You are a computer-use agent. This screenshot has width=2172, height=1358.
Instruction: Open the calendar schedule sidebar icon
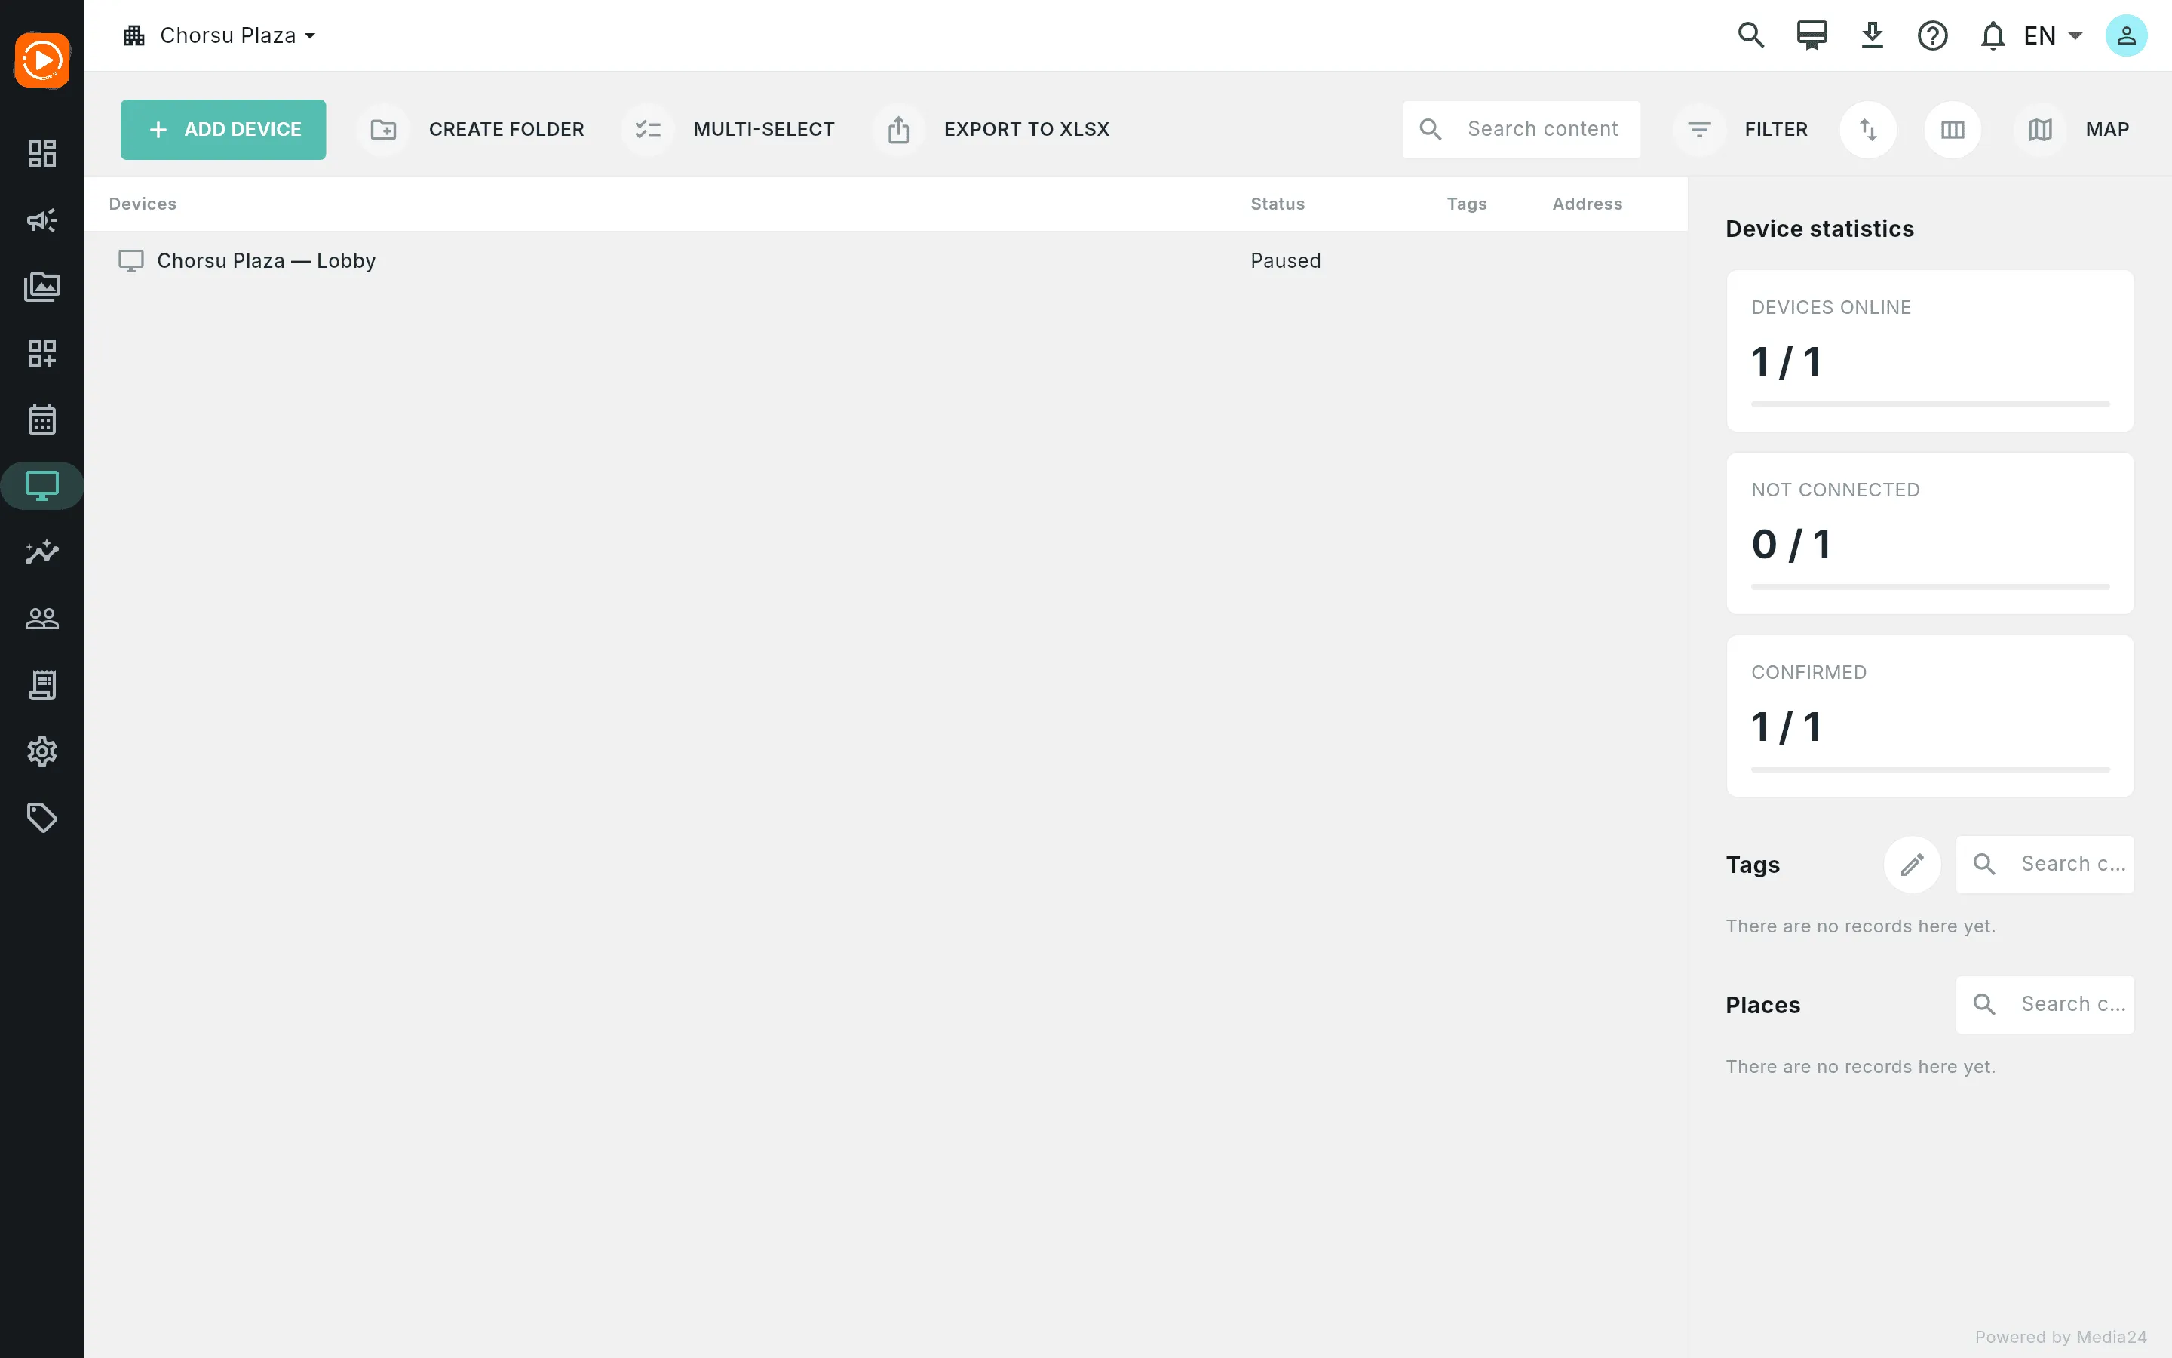pos(42,419)
